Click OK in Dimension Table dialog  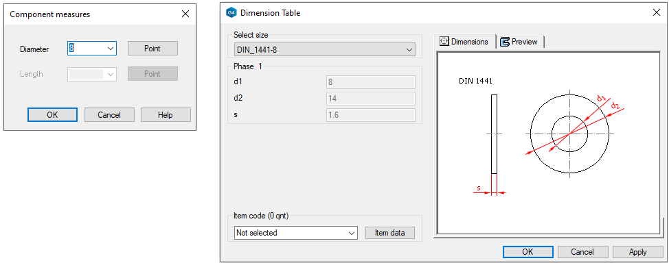[x=528, y=252]
